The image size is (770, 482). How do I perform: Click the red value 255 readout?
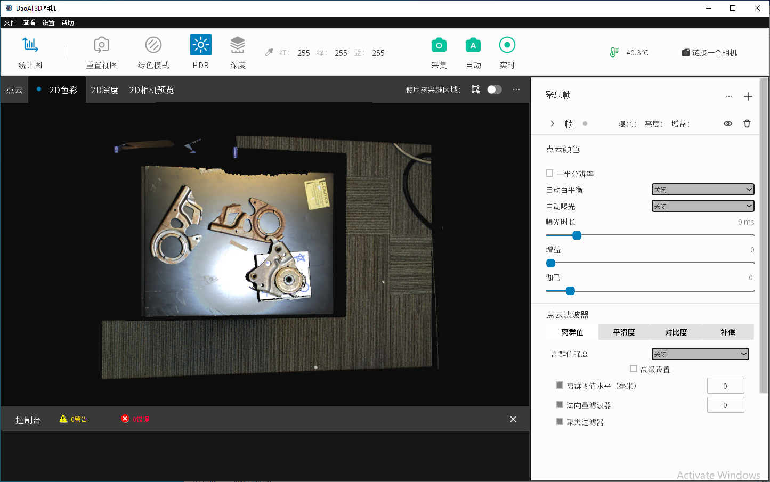pyautogui.click(x=304, y=53)
